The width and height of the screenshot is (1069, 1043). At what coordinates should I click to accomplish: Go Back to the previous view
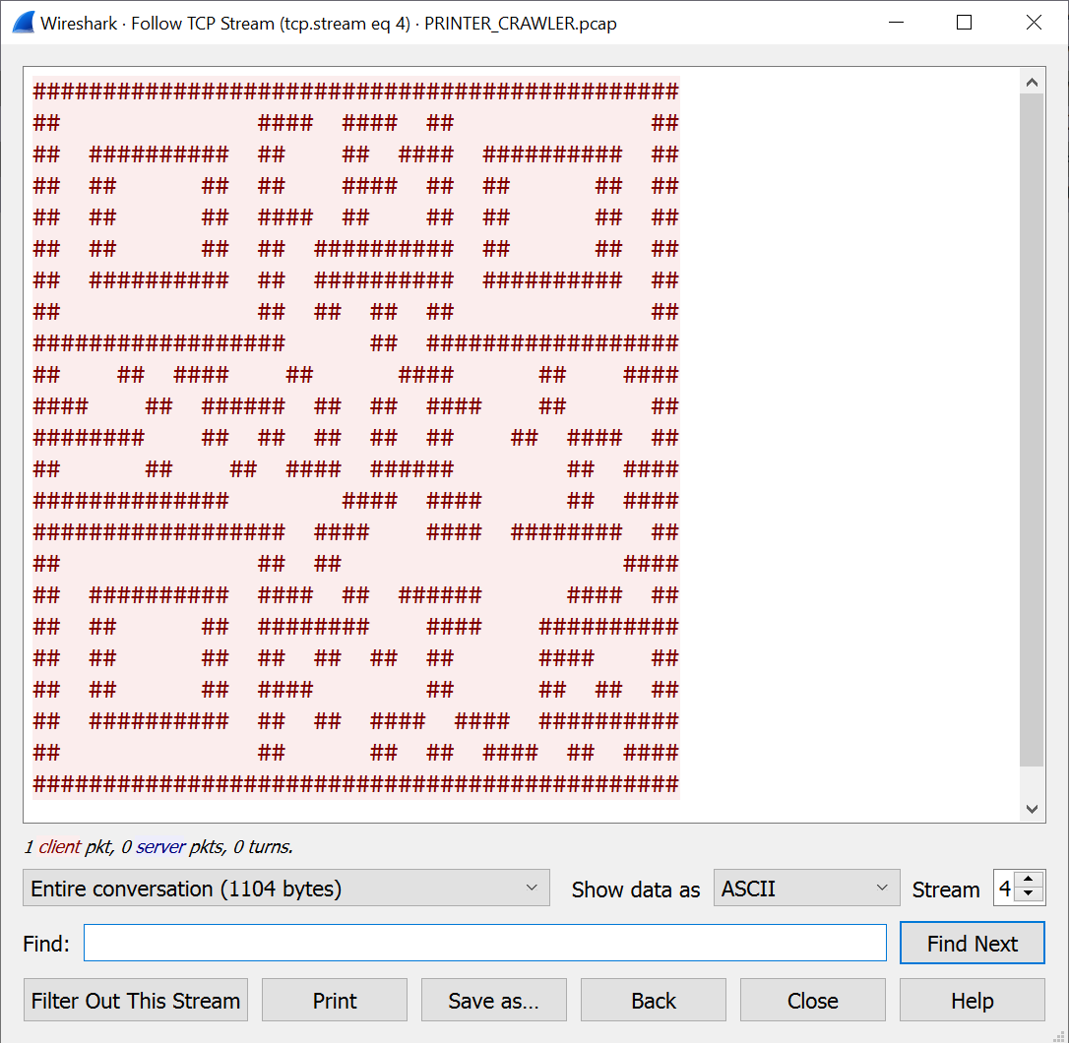(653, 1000)
